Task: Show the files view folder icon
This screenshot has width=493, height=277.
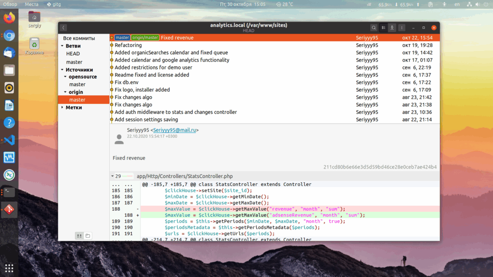Action: [88, 236]
